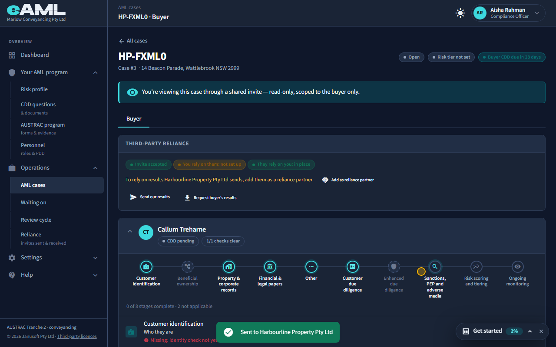
Task: Go to Risk profile in sidebar
Action: [x=57, y=89]
